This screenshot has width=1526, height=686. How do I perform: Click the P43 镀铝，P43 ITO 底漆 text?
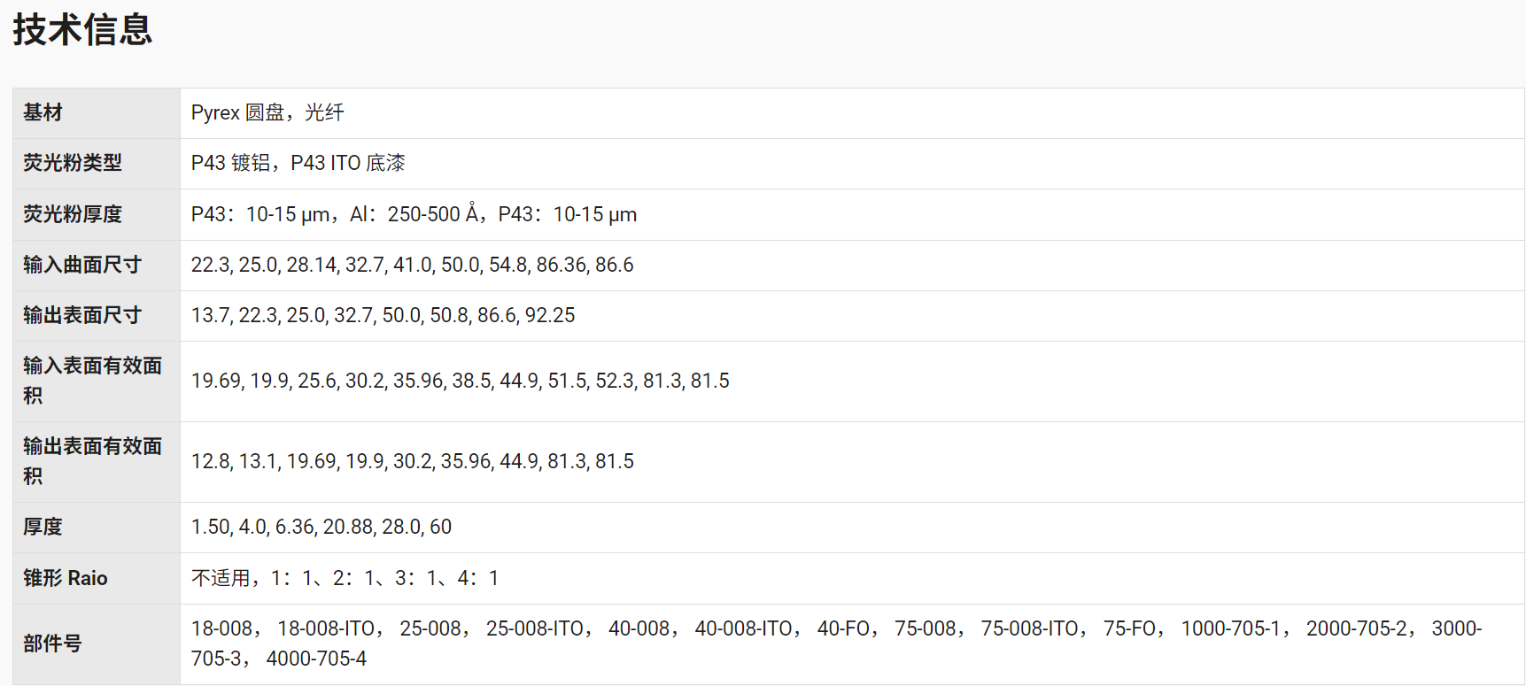coord(298,163)
